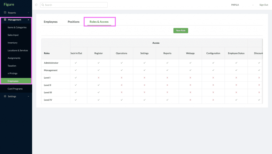The width and height of the screenshot is (272, 154).
Task: Expand the Reports section chevron
Action: 28,13
